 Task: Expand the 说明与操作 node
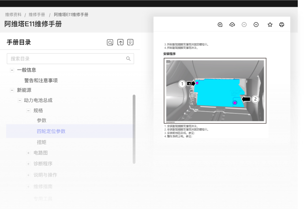[x=28, y=175]
